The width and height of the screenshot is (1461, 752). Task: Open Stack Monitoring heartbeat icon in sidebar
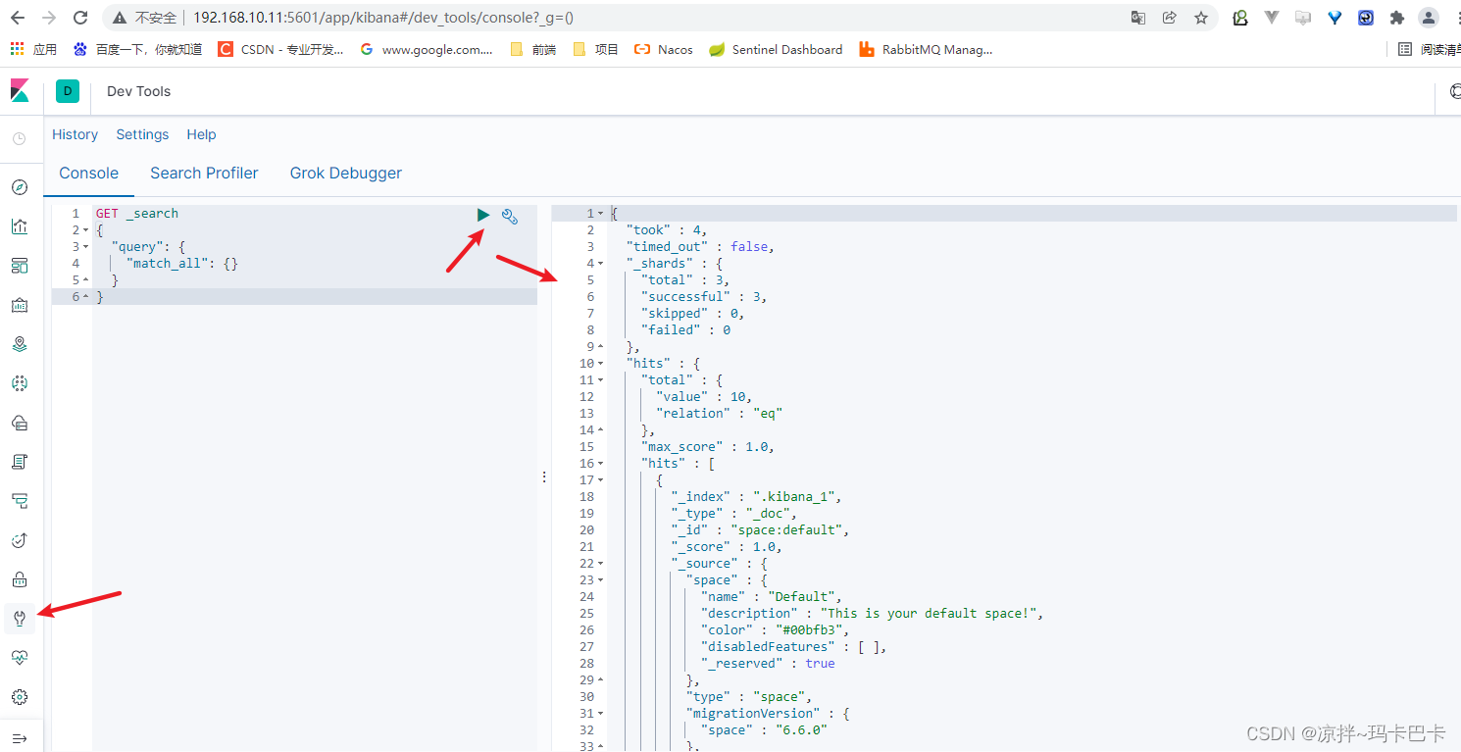[20, 658]
